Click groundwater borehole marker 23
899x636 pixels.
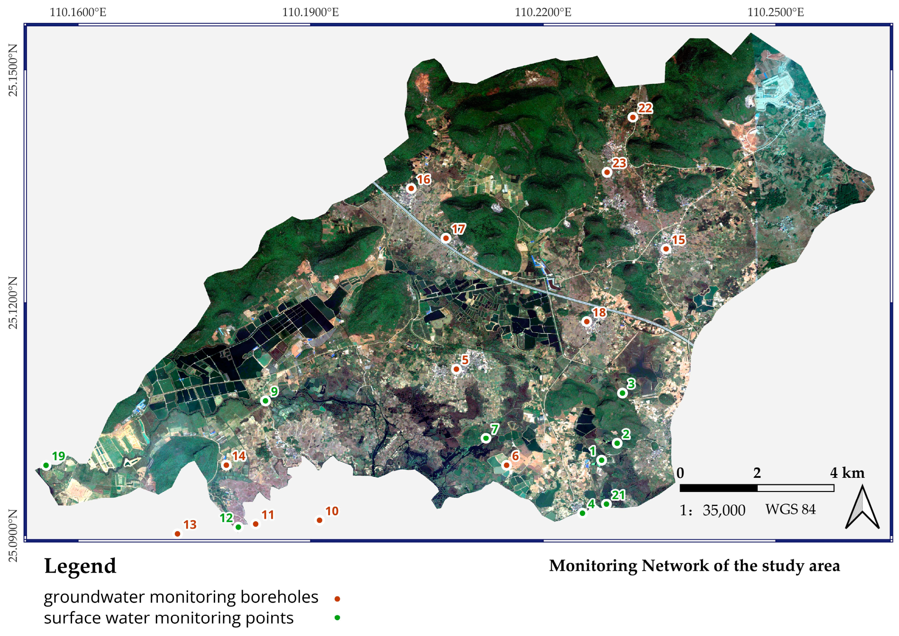tap(607, 172)
